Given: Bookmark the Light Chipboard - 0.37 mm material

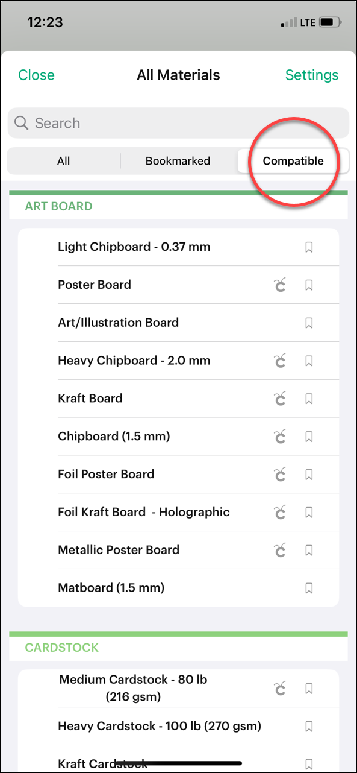Looking at the screenshot, I should pyautogui.click(x=309, y=247).
